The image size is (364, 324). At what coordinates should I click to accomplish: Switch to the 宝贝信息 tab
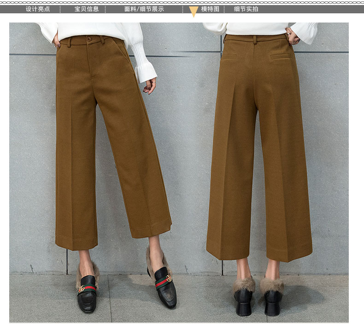pyautogui.click(x=87, y=9)
